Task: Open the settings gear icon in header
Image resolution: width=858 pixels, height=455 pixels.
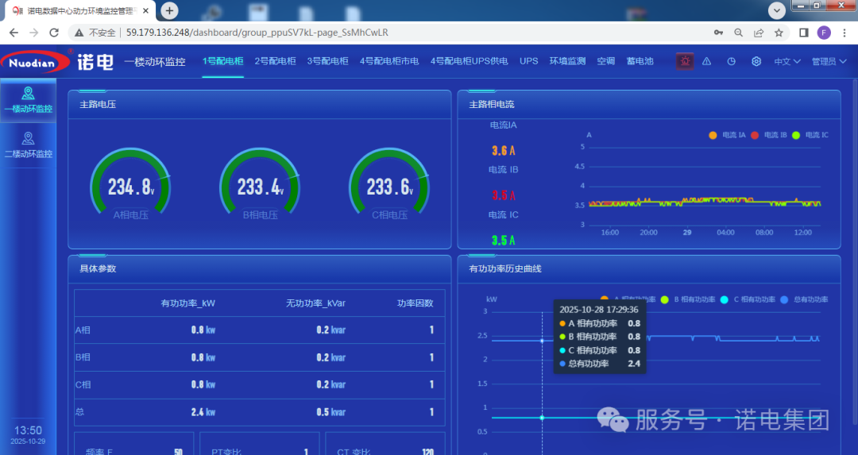Action: pos(756,61)
